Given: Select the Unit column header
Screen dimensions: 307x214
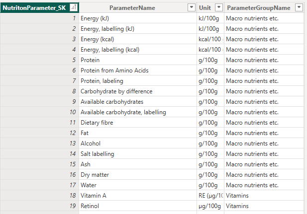Looking at the screenshot, I should 210,7.
